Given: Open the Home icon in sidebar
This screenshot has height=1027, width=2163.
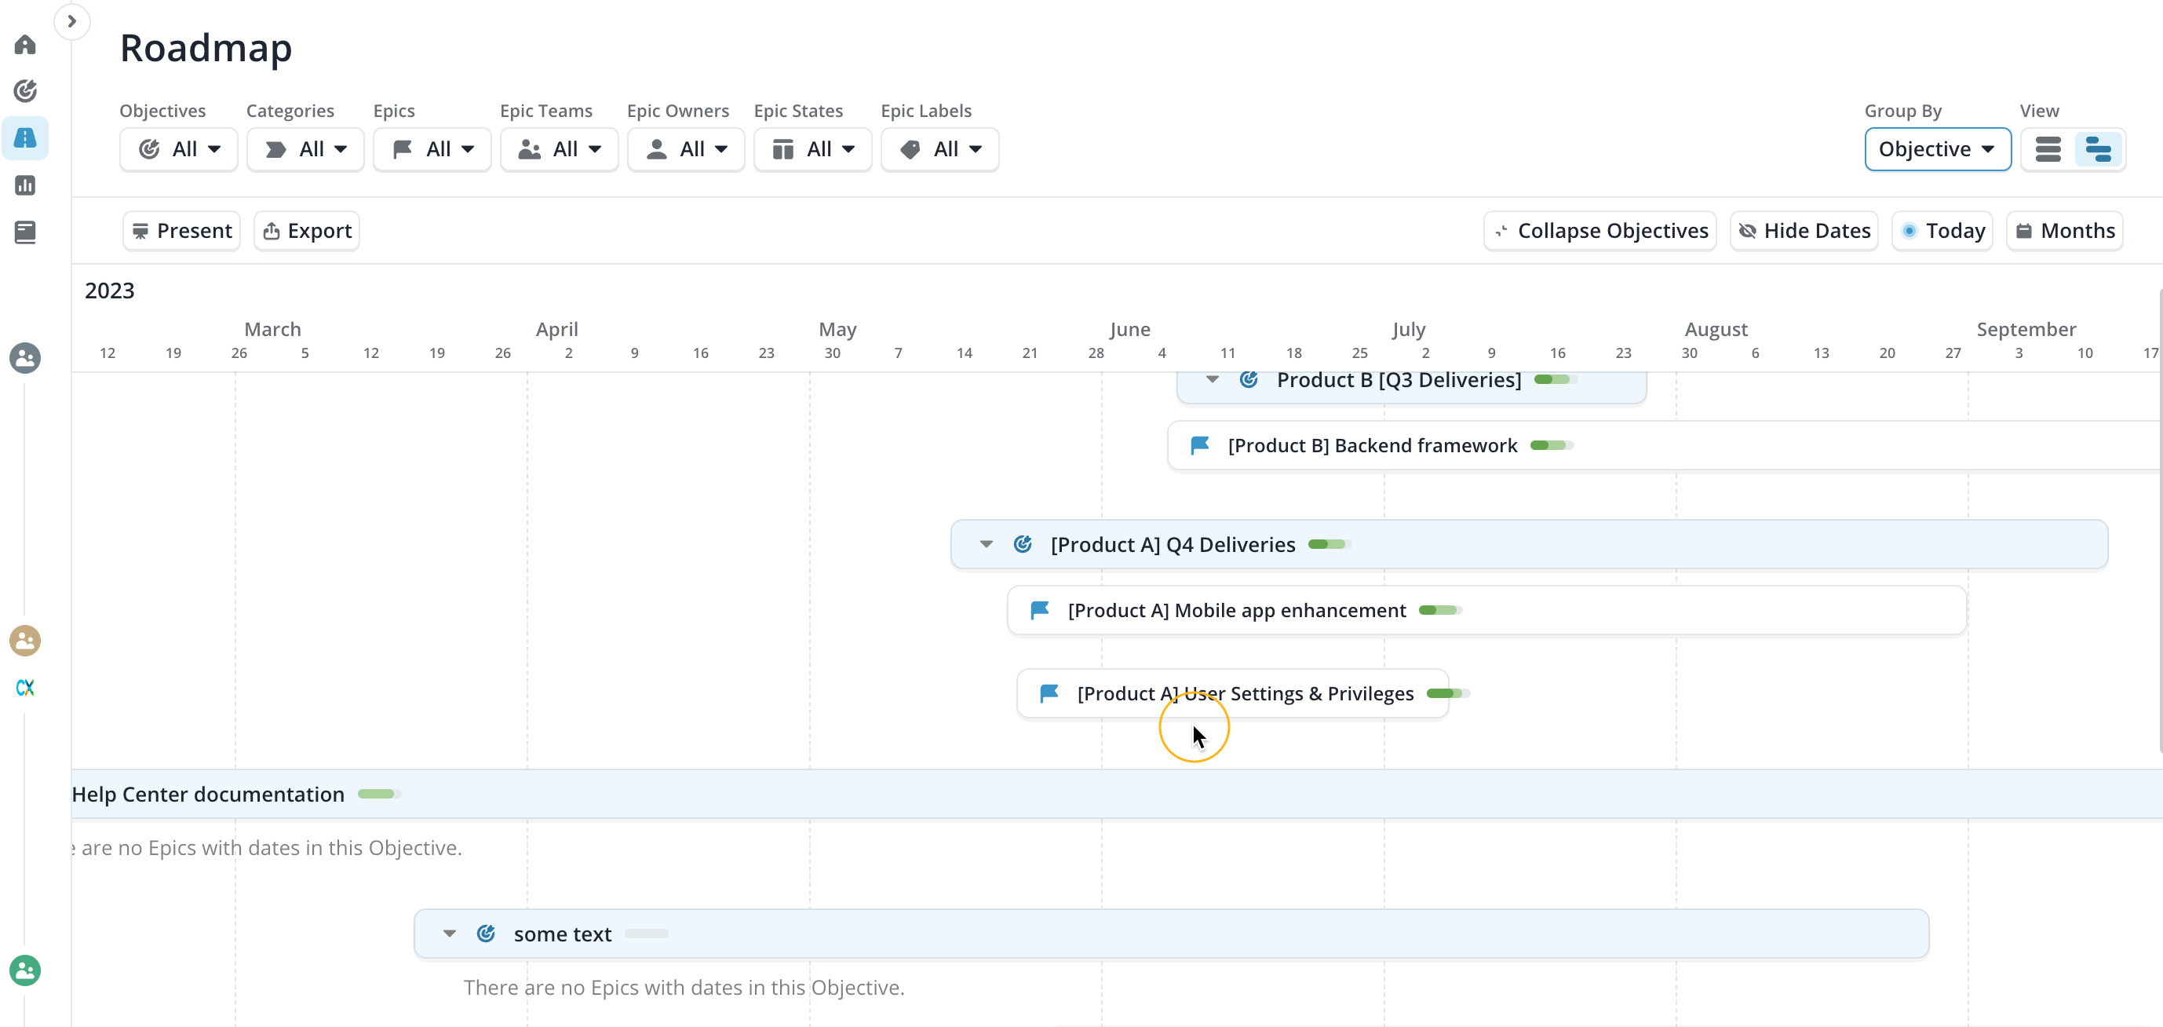Looking at the screenshot, I should coord(25,45).
